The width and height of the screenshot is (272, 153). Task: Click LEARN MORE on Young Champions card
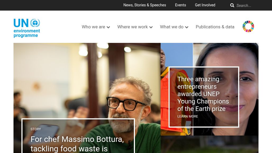point(188,116)
